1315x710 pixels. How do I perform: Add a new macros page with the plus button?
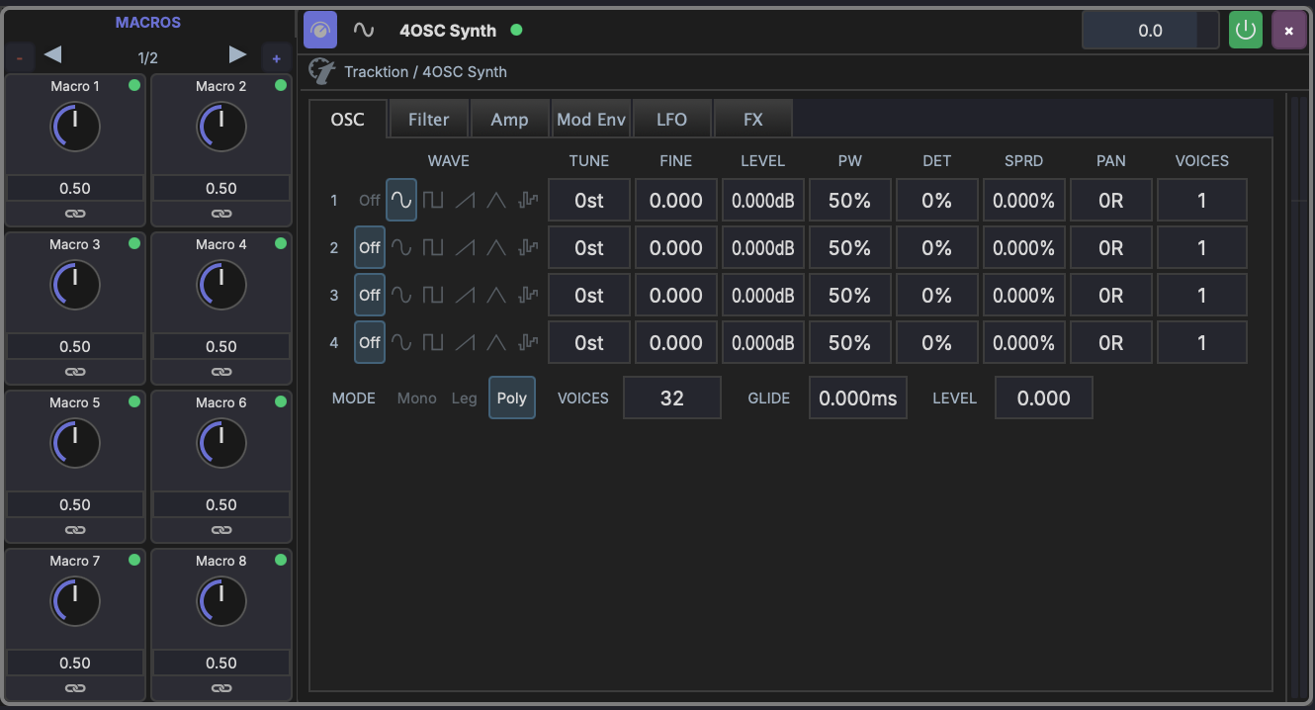[x=276, y=56]
